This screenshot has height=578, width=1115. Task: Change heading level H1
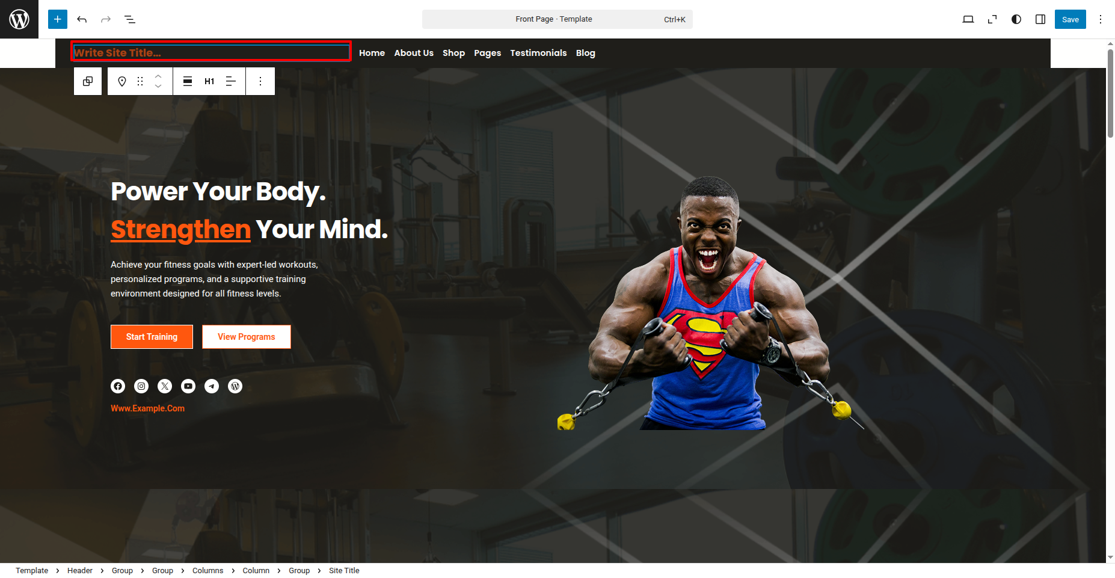[x=209, y=81]
